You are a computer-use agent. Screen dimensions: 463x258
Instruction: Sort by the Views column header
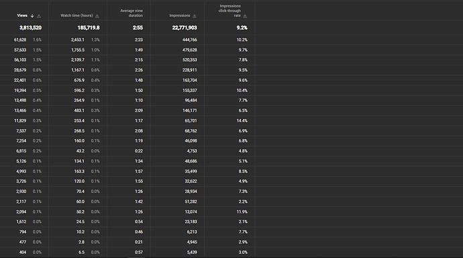pos(22,15)
